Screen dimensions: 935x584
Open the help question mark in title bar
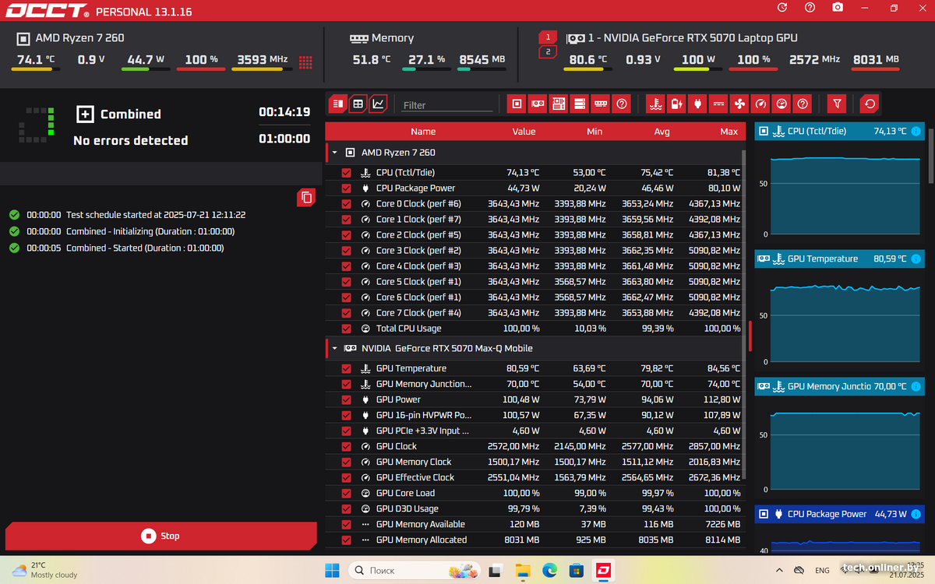810,8
